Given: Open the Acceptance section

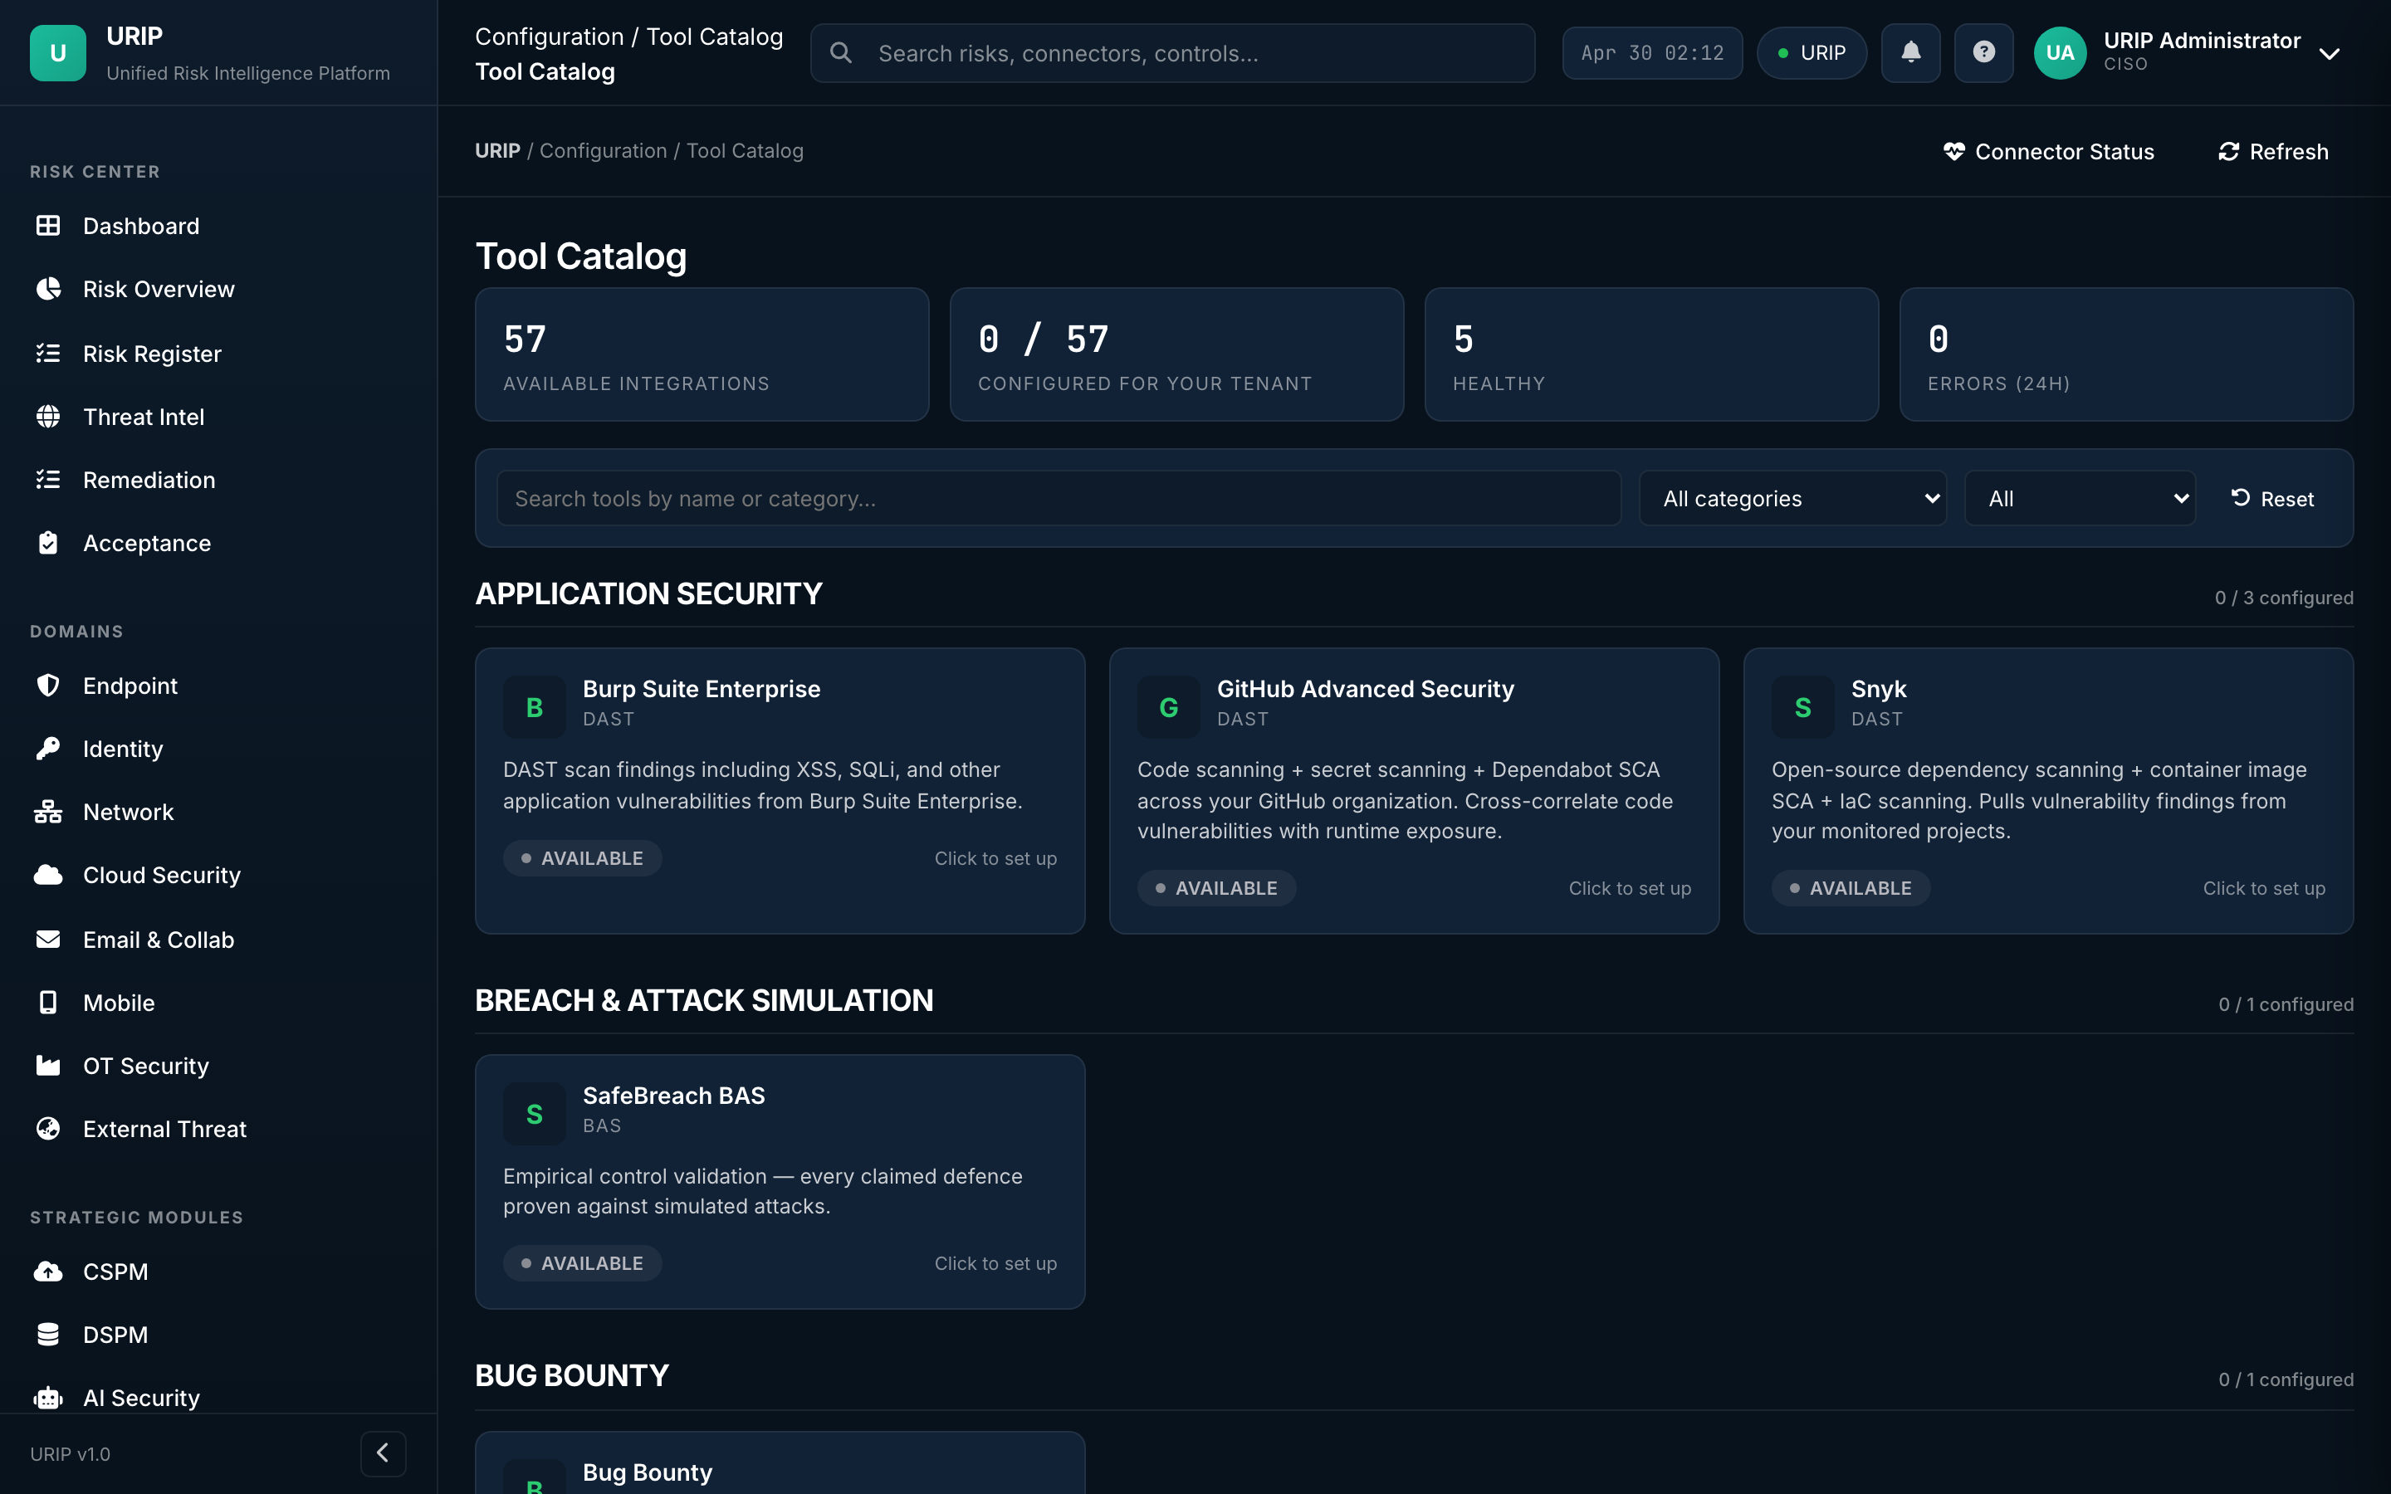Looking at the screenshot, I should coord(218,543).
